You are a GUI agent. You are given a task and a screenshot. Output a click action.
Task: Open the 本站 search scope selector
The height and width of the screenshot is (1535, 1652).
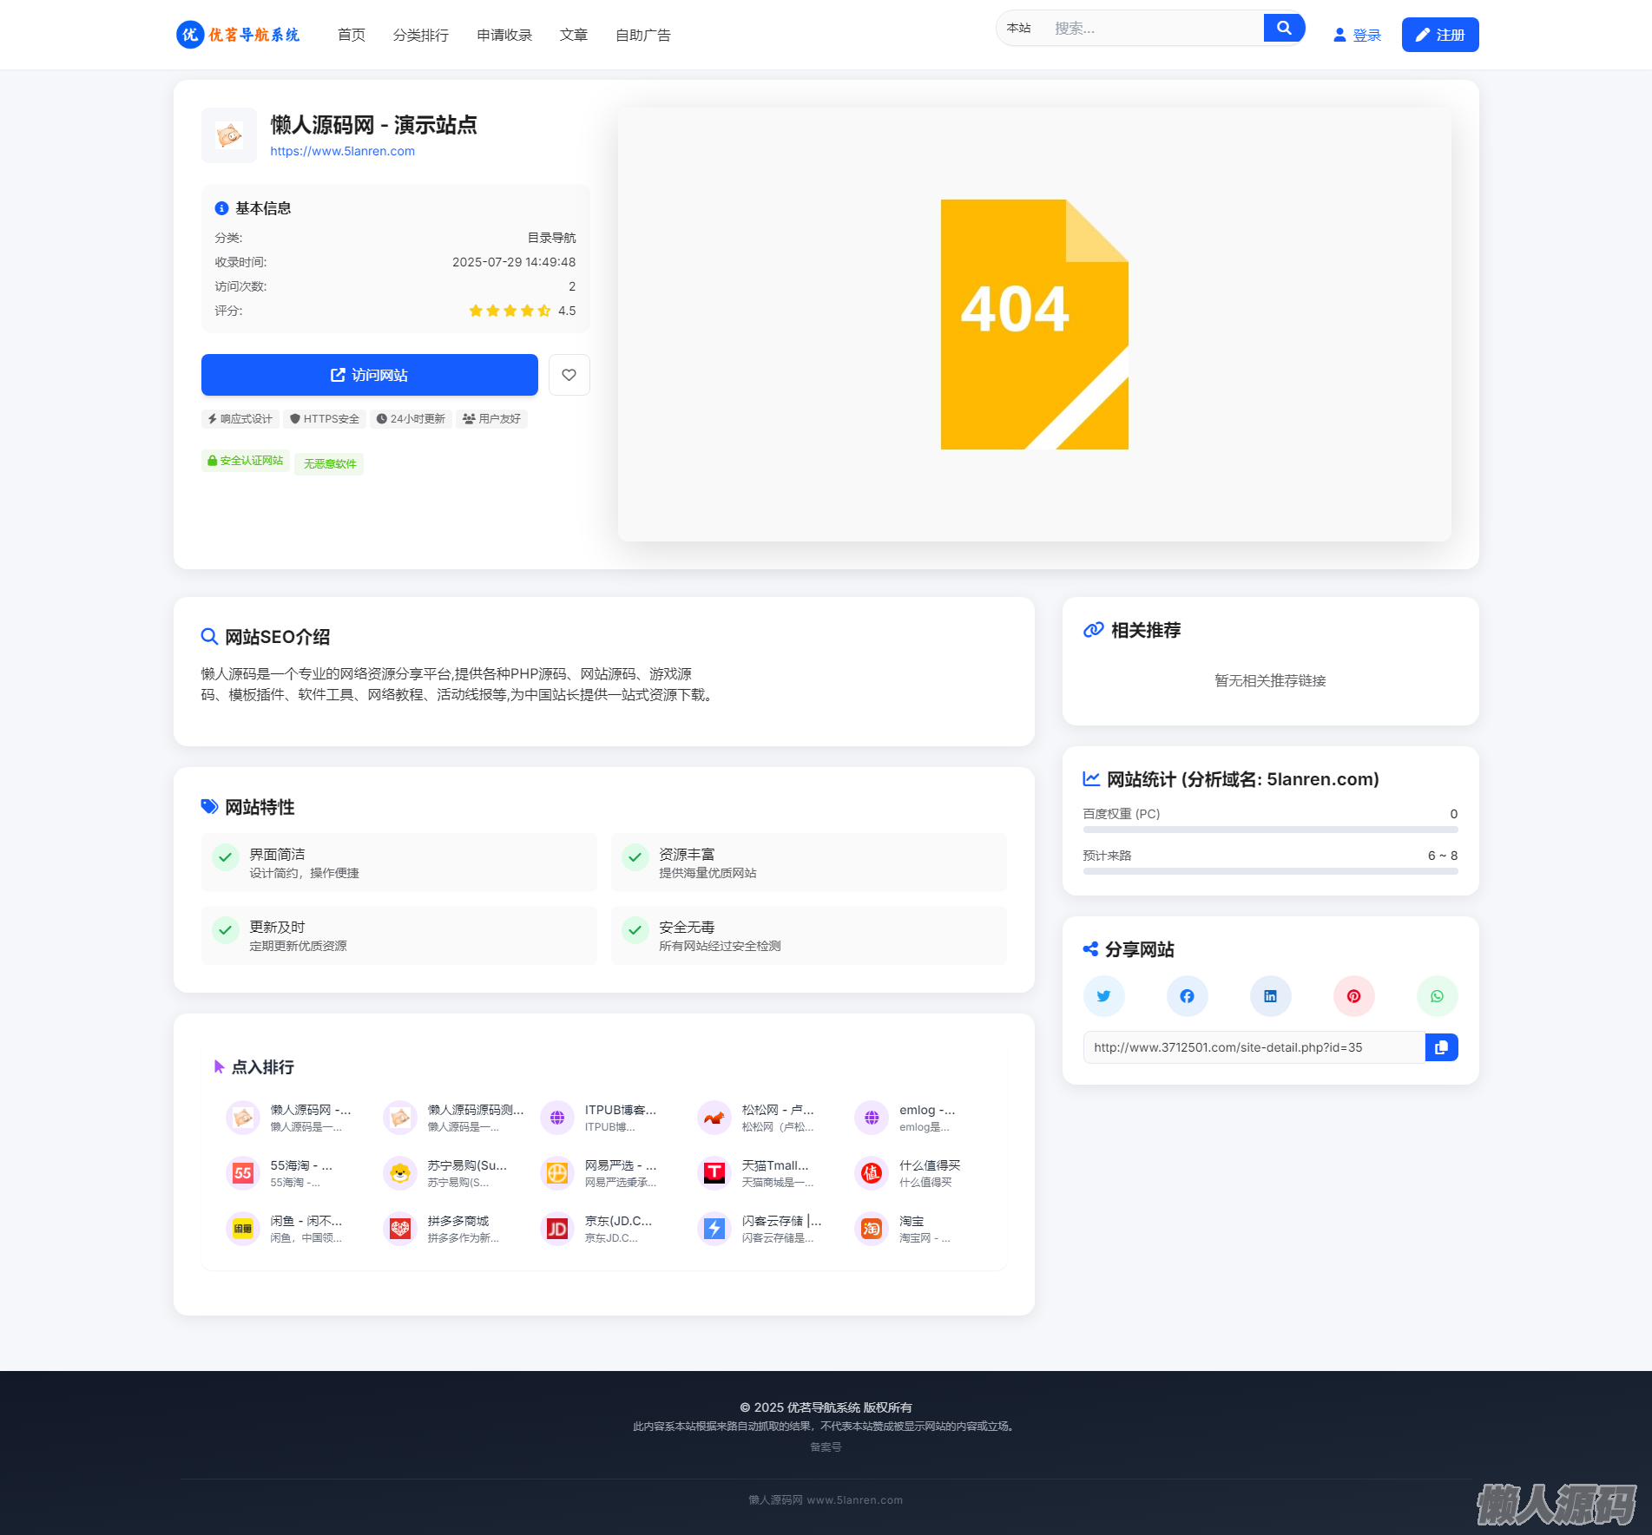click(1019, 28)
